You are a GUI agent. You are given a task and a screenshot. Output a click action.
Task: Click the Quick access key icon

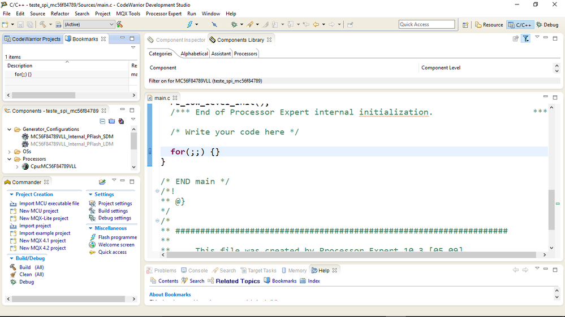click(93, 252)
